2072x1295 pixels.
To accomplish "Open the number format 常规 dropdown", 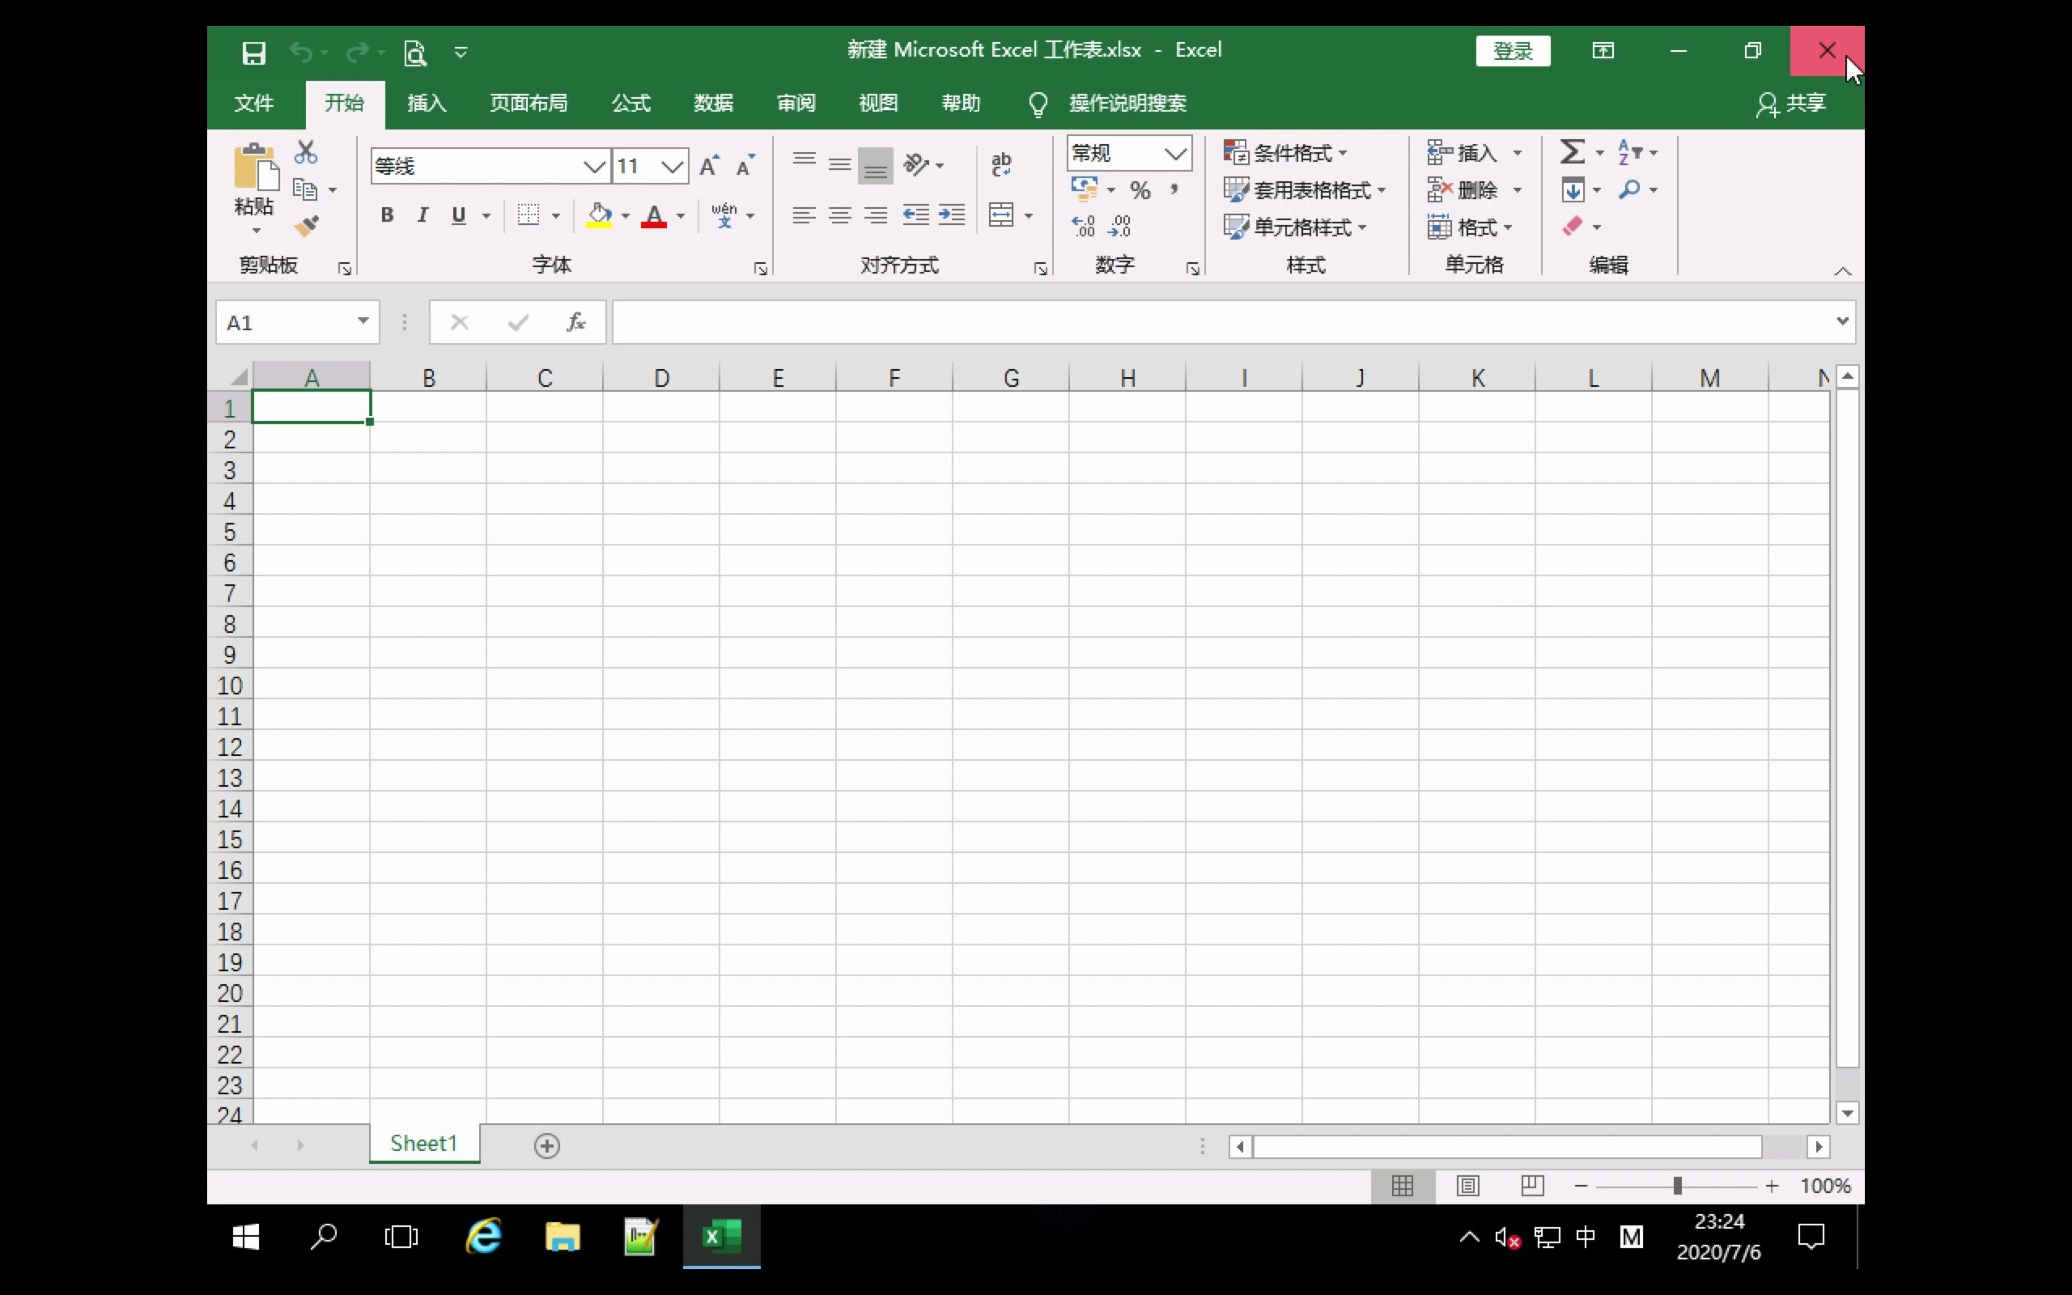I will pyautogui.click(x=1176, y=153).
